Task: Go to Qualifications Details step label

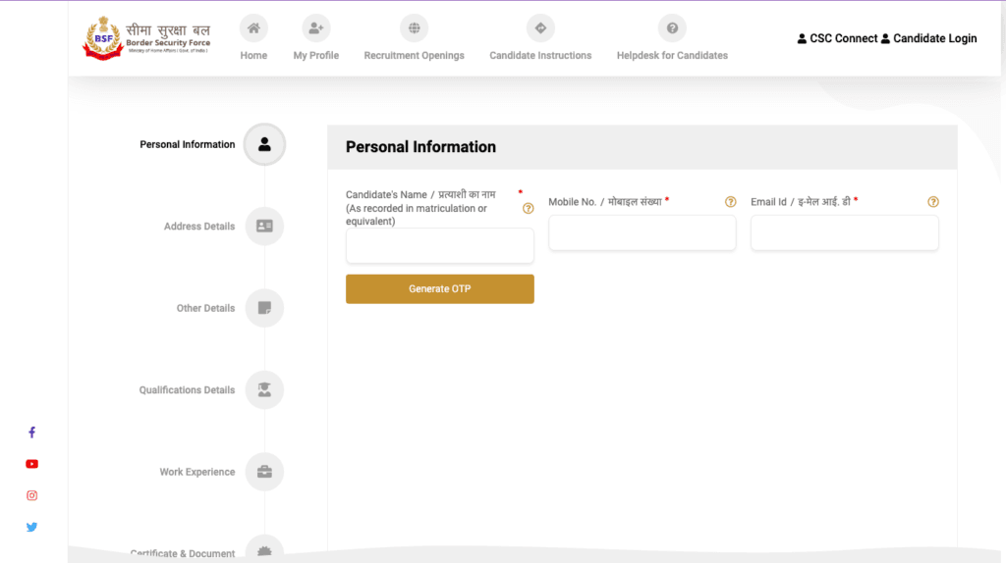Action: (x=188, y=390)
